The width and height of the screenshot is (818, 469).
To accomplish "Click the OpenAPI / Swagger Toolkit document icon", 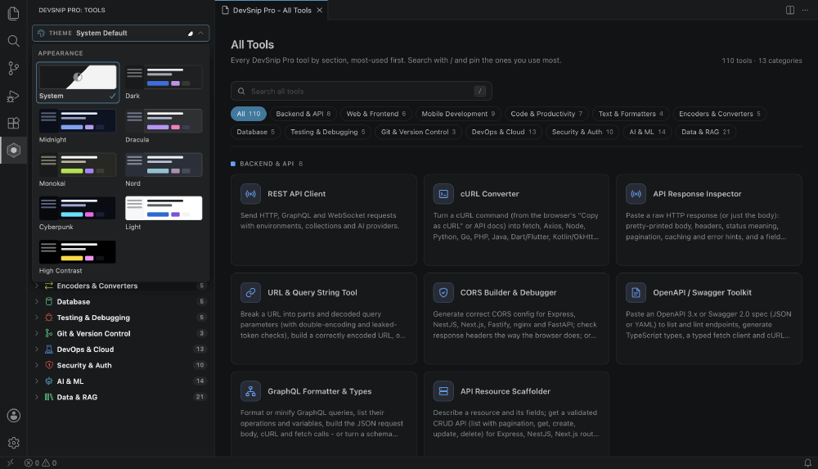I will [x=636, y=292].
